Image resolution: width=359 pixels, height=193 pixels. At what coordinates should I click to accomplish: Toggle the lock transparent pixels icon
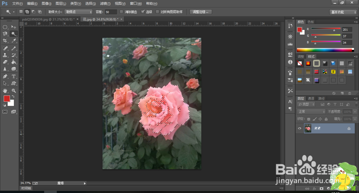click(x=309, y=119)
